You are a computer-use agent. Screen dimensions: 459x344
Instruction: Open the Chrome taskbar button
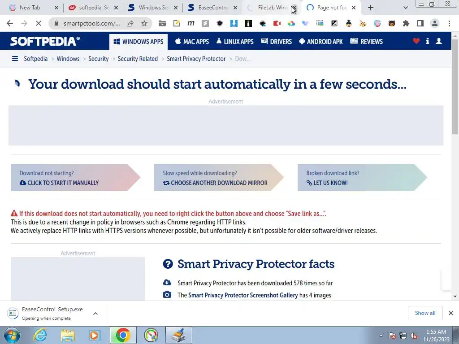click(x=123, y=335)
